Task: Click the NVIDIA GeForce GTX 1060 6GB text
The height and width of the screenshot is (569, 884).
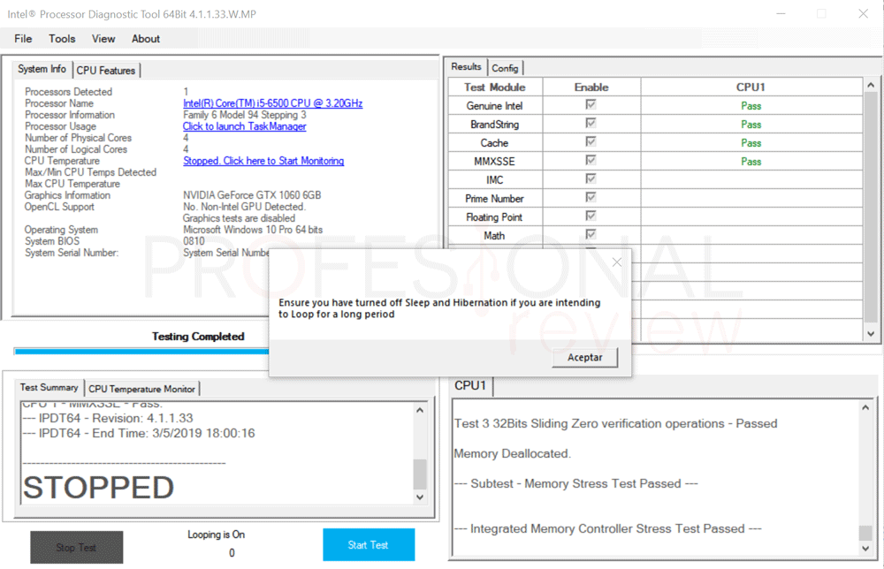Action: click(x=252, y=195)
